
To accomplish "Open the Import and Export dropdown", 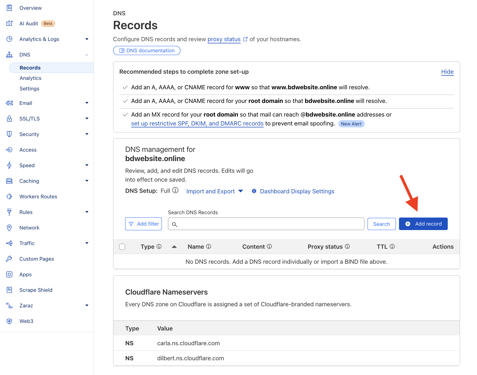I will (215, 191).
